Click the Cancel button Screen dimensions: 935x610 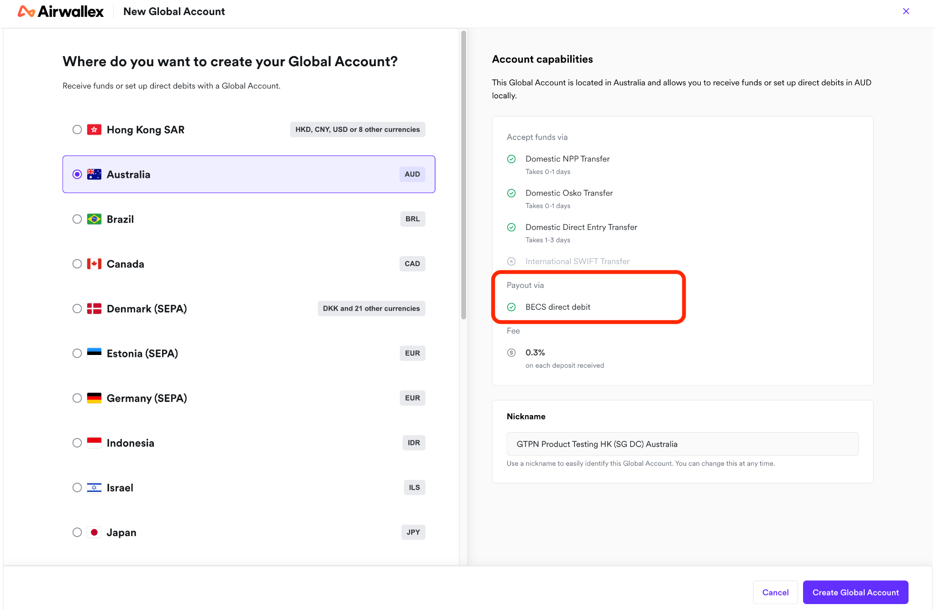775,592
